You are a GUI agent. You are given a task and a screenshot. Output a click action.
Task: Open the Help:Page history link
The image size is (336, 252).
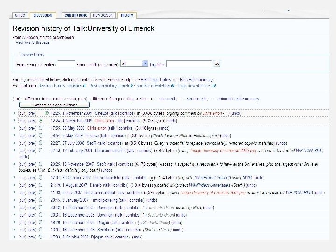point(156,80)
